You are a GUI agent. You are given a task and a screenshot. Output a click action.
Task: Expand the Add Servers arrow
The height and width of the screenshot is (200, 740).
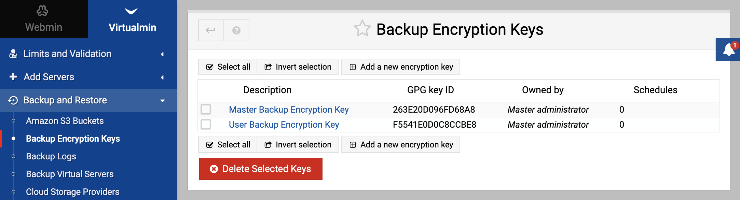pos(162,77)
